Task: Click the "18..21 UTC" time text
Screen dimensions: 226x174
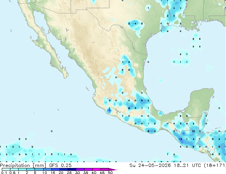Action: [188, 165]
